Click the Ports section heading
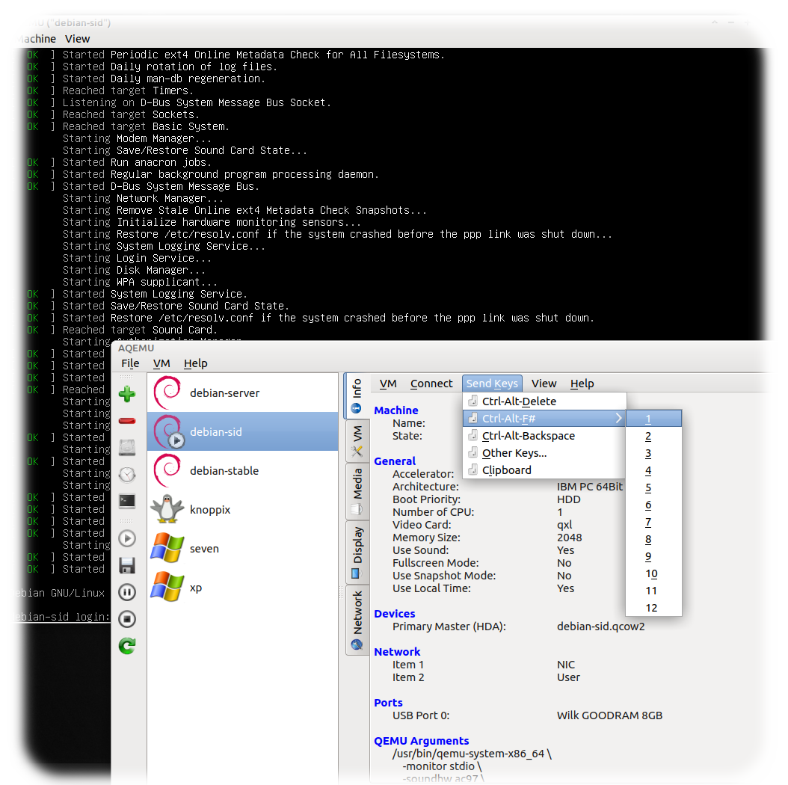Image resolution: width=788 pixels, height=785 pixels. tap(388, 703)
